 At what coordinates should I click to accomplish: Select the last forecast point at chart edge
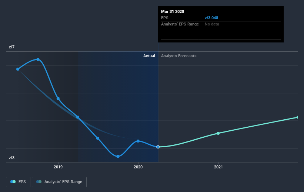pos(298,117)
